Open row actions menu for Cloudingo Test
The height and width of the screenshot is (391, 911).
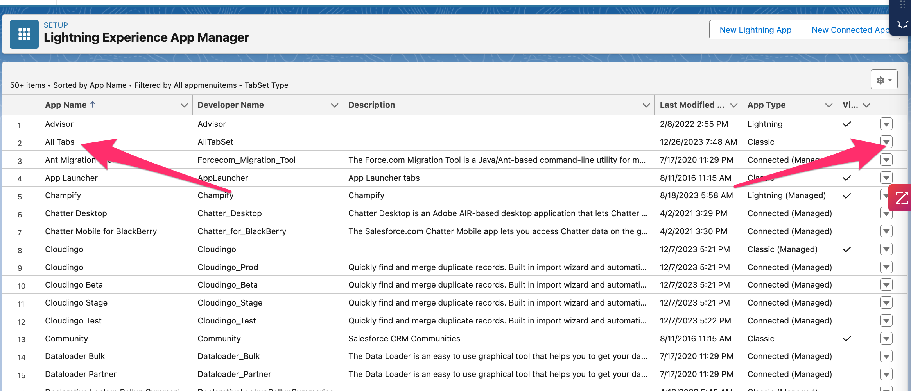point(886,321)
